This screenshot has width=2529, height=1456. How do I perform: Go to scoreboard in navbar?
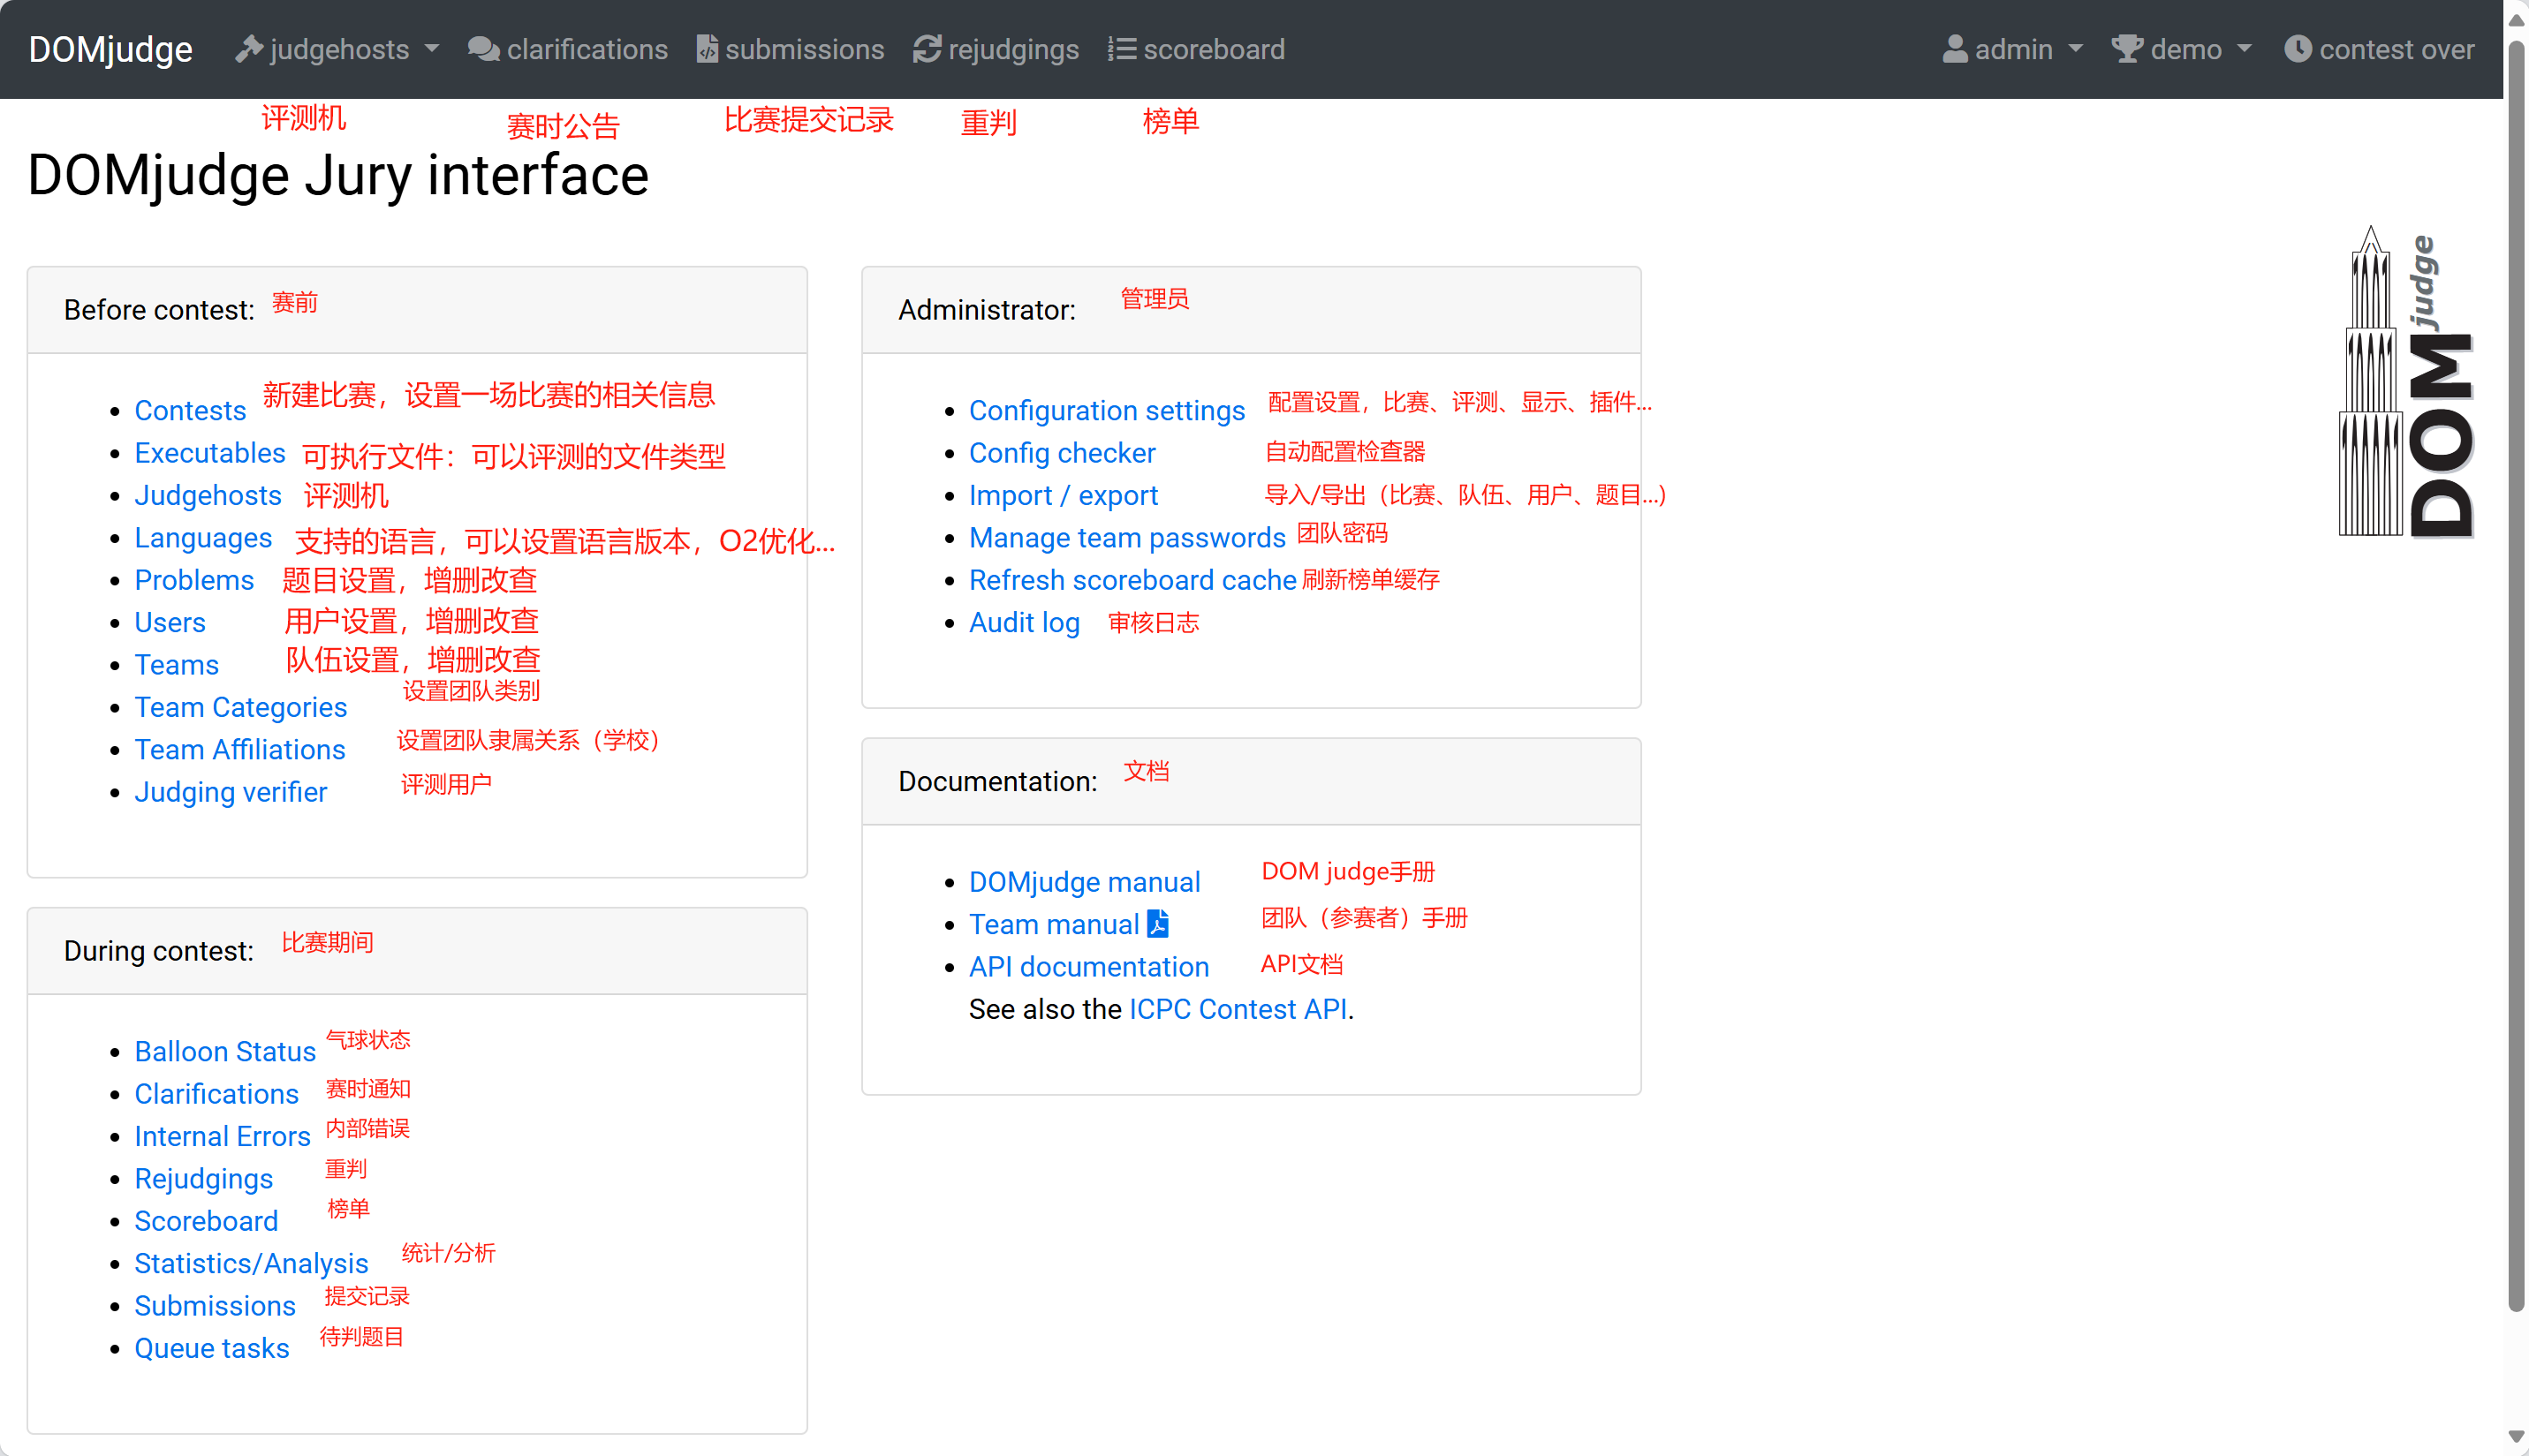[x=1214, y=49]
